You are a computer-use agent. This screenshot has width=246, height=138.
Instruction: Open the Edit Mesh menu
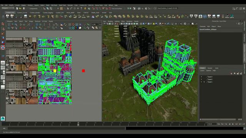point(54,5)
